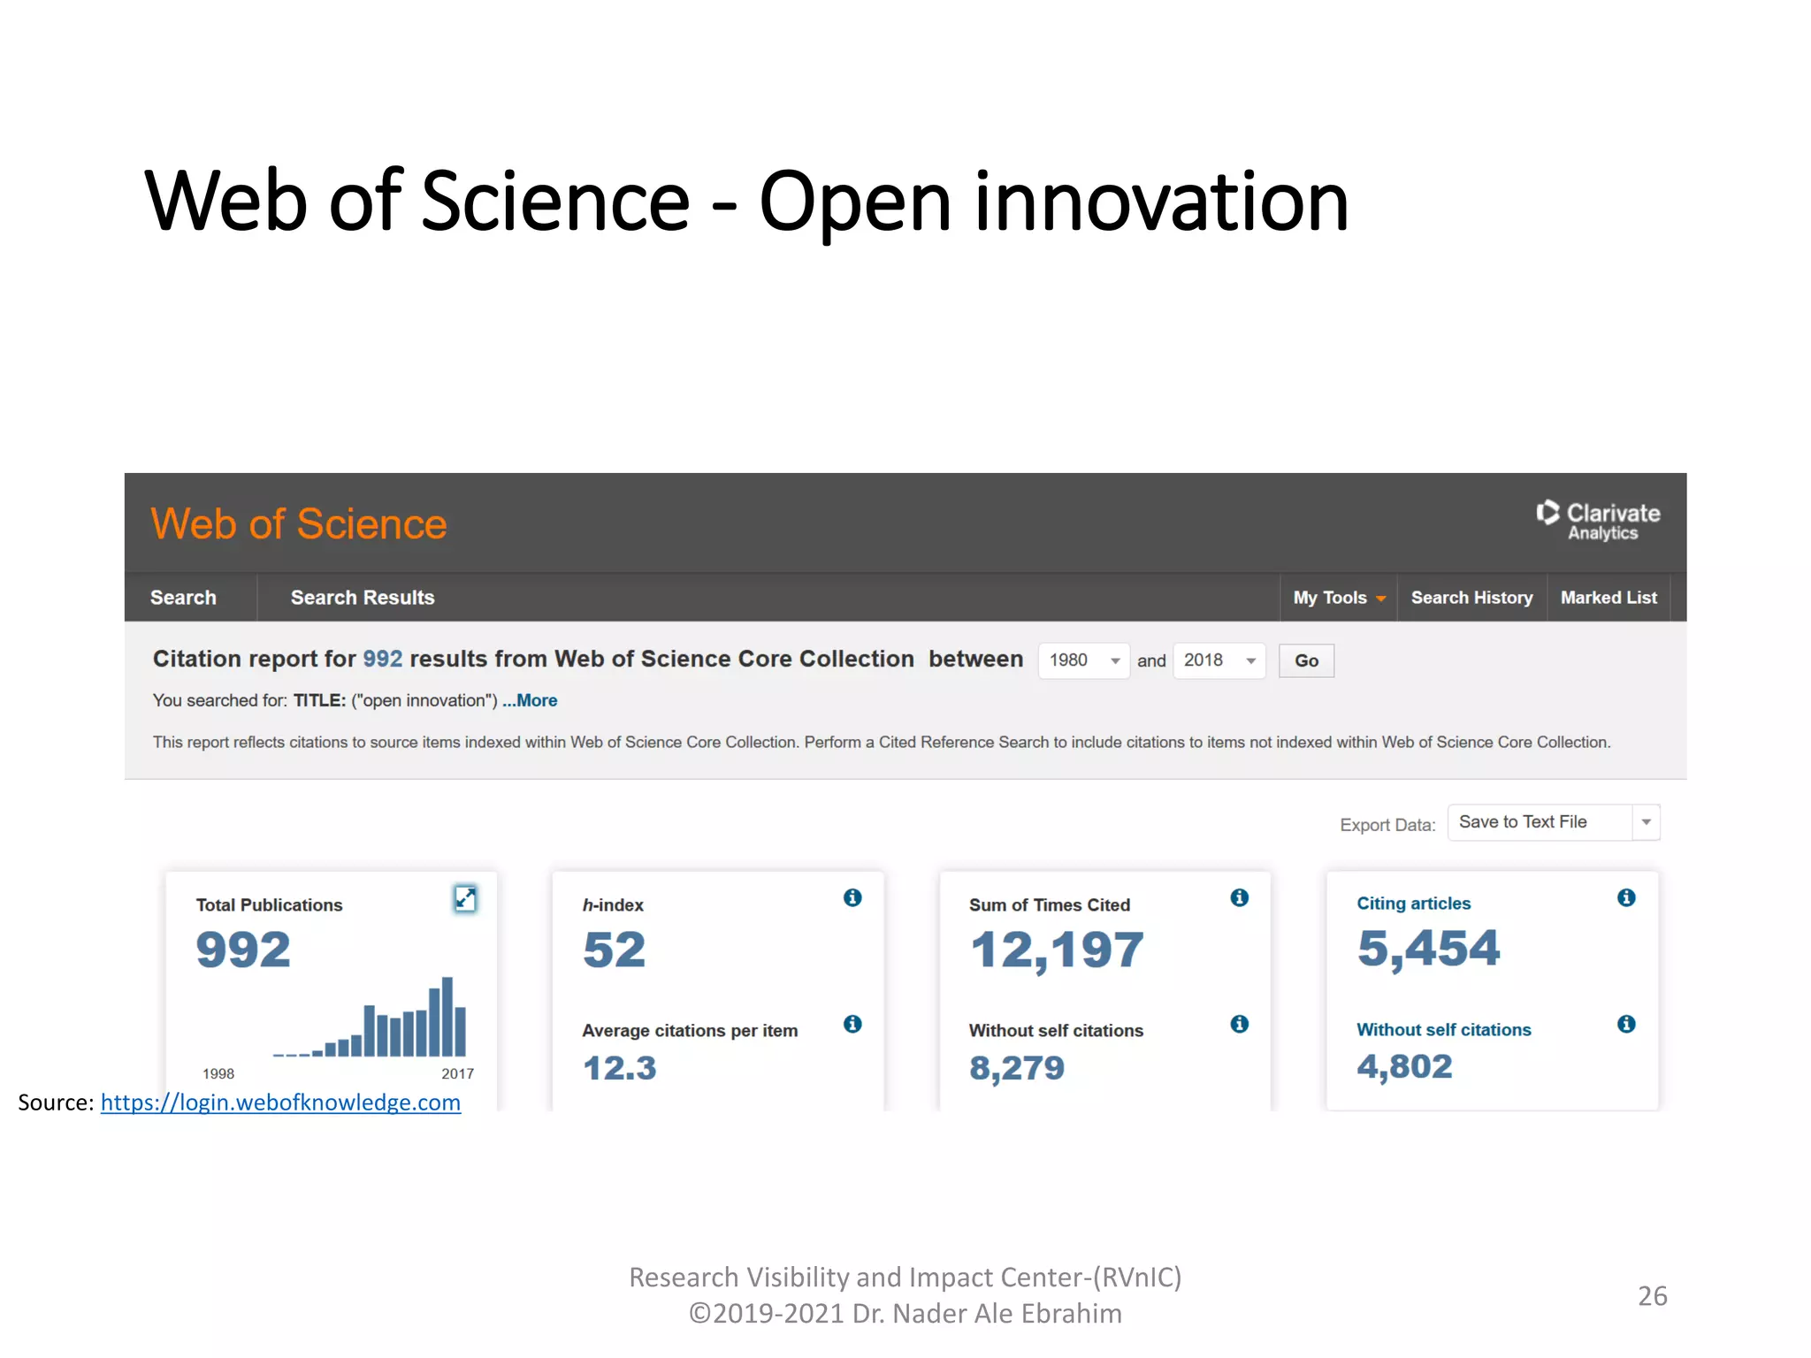Image resolution: width=1811 pixels, height=1358 pixels.
Task: Expand the Total Publications chart icon
Action: (x=465, y=898)
